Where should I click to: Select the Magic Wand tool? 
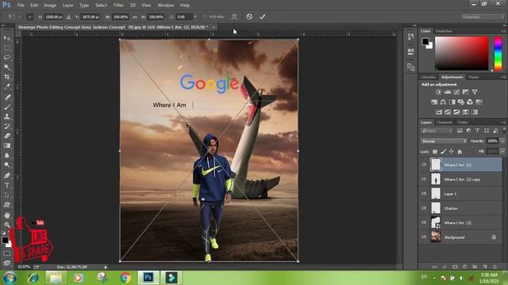coord(7,67)
